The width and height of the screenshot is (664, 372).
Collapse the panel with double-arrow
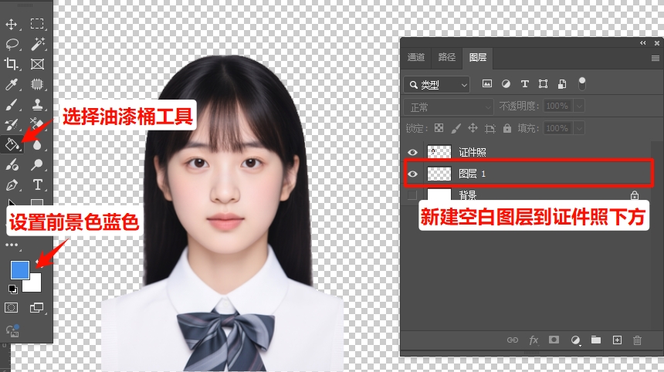tap(643, 43)
